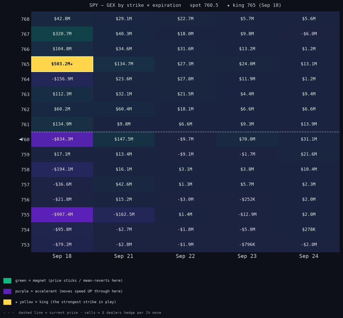
Task: Click the $24.0M cell
Action: pyautogui.click(x=247, y=64)
